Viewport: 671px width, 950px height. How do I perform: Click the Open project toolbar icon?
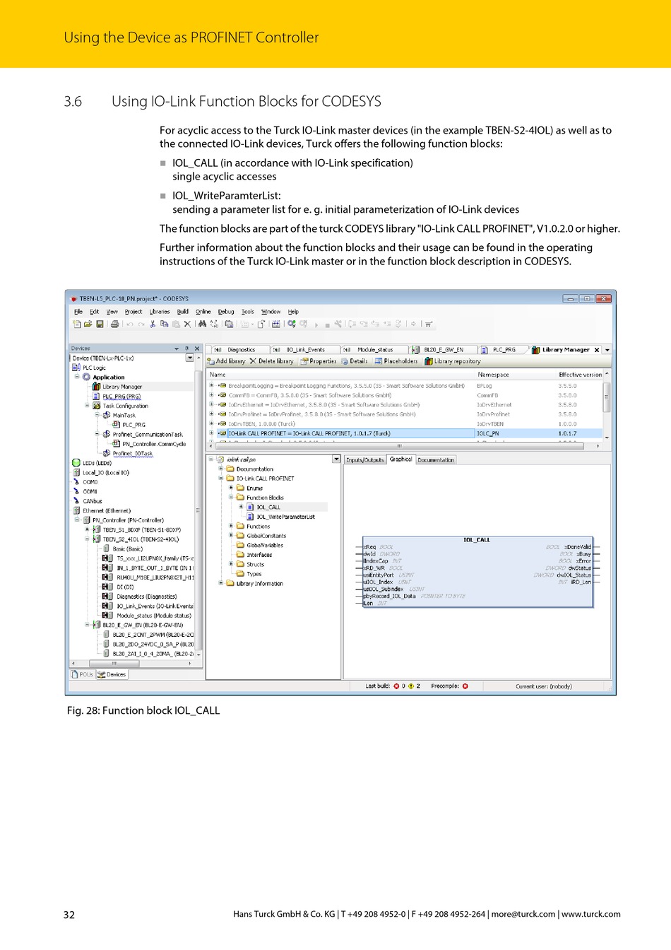tap(88, 324)
